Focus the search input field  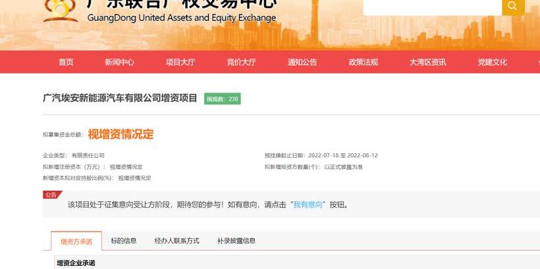tap(433, 7)
